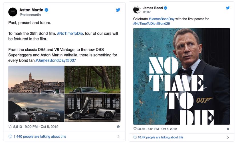Like the Aston Martin tweet heart icon
Viewport: 236px width, 143px height.
tap(11, 126)
